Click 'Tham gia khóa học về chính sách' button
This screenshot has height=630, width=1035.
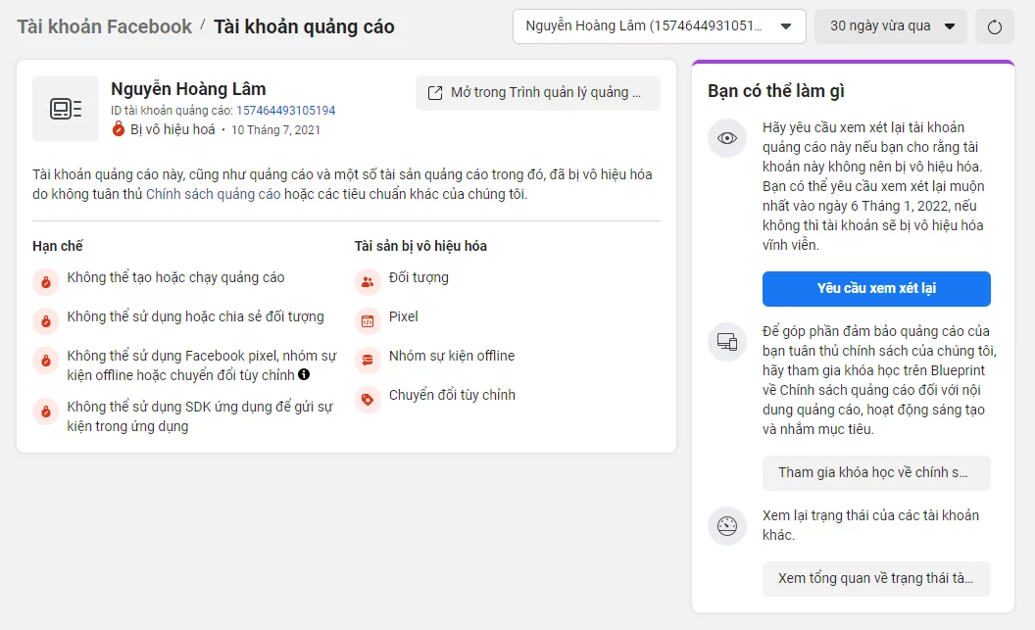[x=876, y=472]
